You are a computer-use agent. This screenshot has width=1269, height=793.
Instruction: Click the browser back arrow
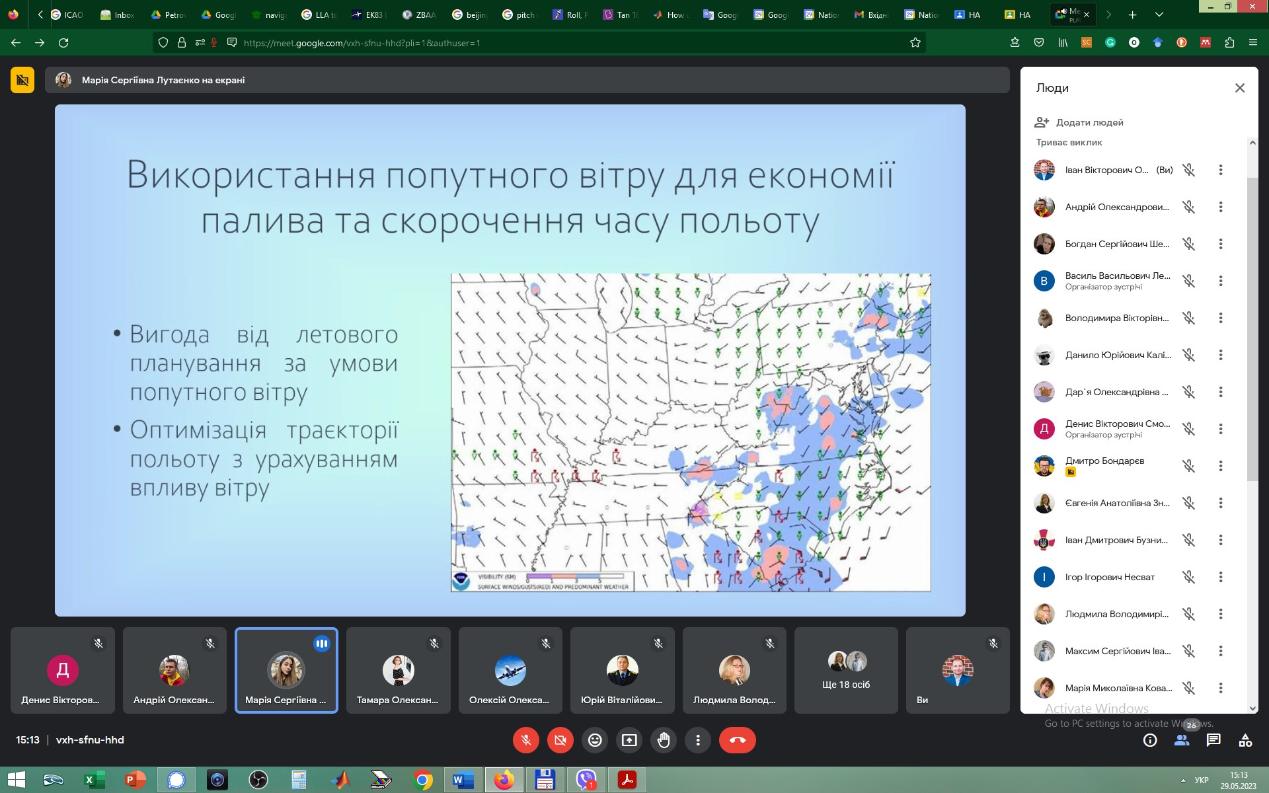tap(16, 42)
